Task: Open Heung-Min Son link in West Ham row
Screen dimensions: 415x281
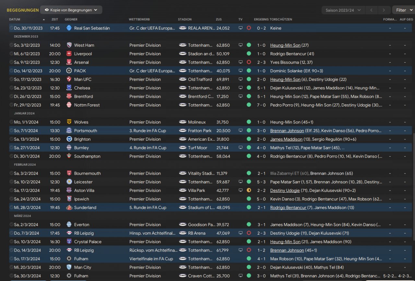Action: 285,45
